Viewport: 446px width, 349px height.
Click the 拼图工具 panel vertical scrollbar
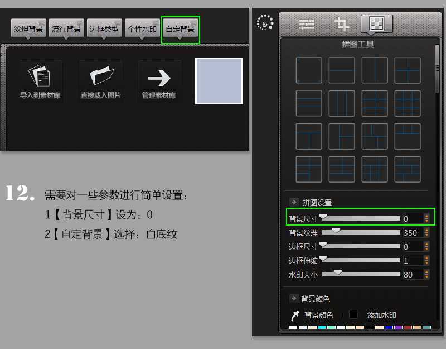point(437,69)
